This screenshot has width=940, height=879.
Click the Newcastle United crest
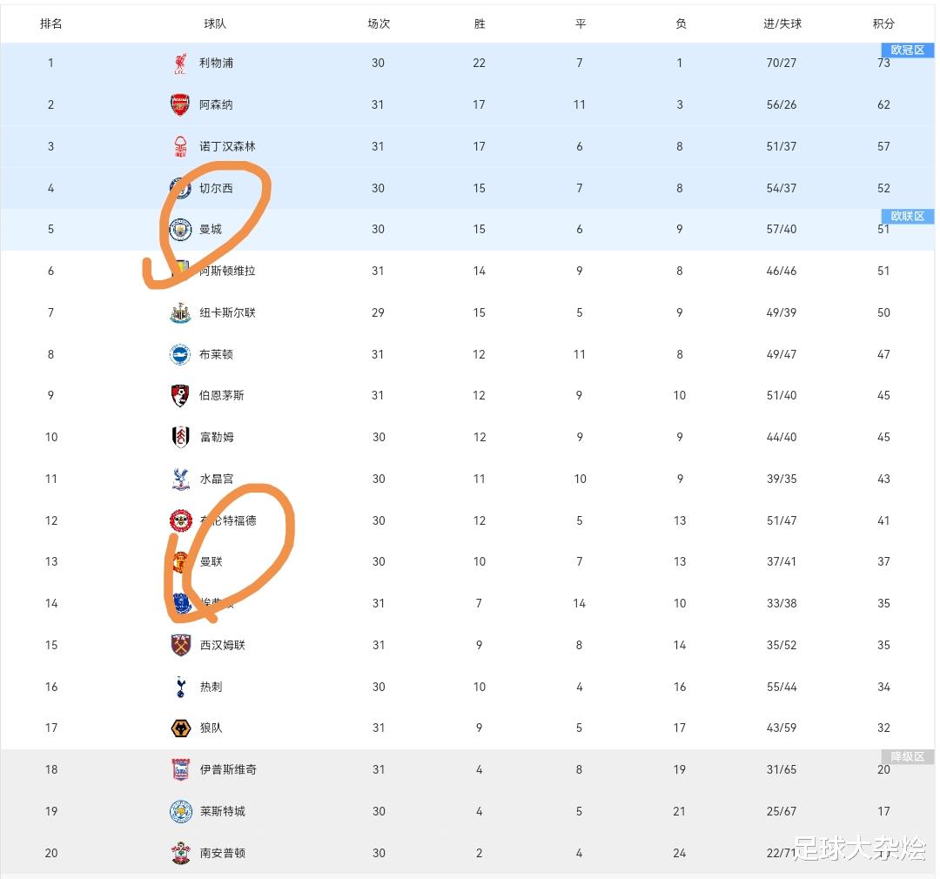[180, 312]
